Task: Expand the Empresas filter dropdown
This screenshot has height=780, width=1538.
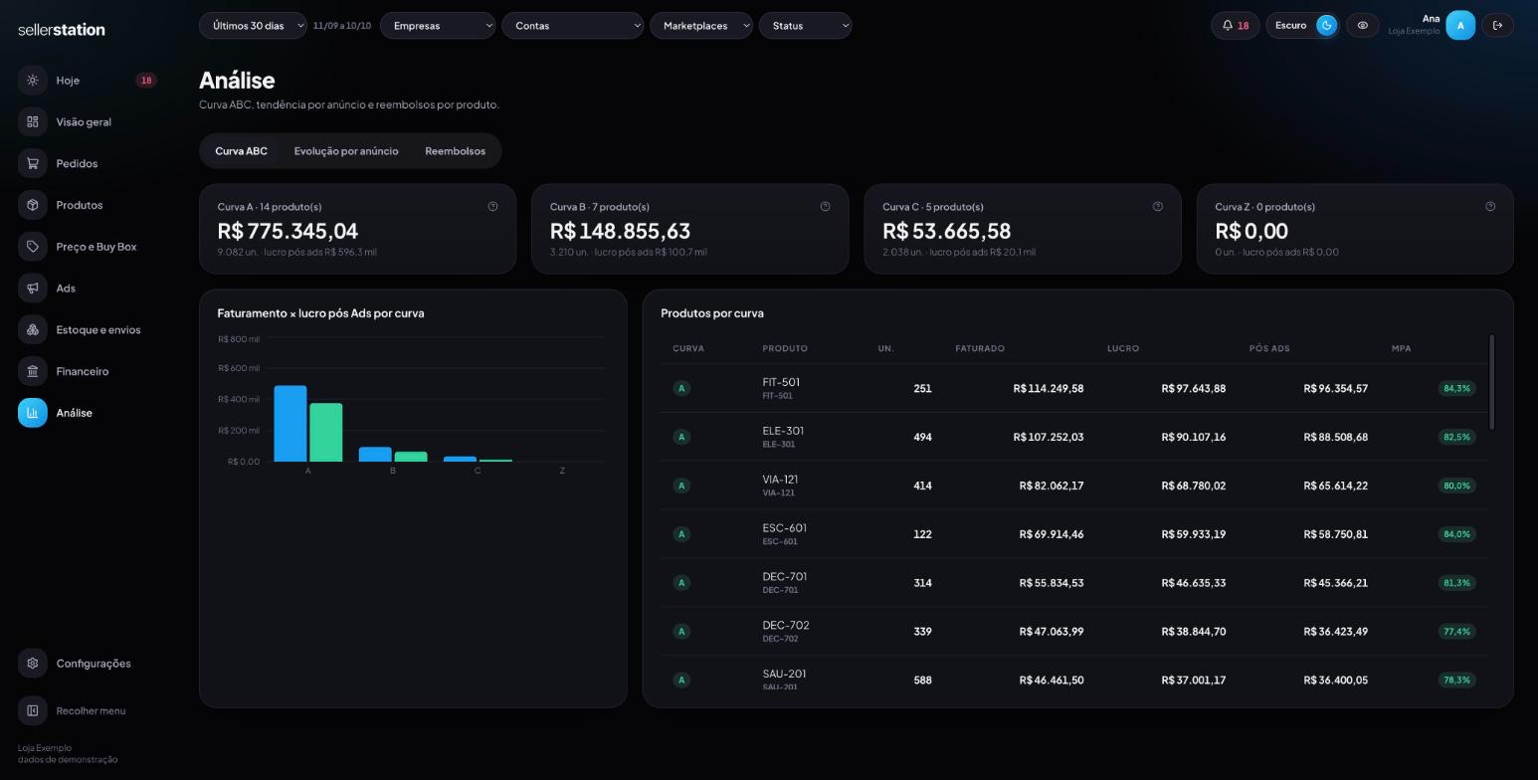Action: 438,26
